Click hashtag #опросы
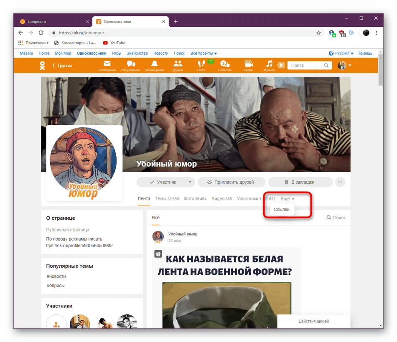Screen dimensions: 397x342 56,286
